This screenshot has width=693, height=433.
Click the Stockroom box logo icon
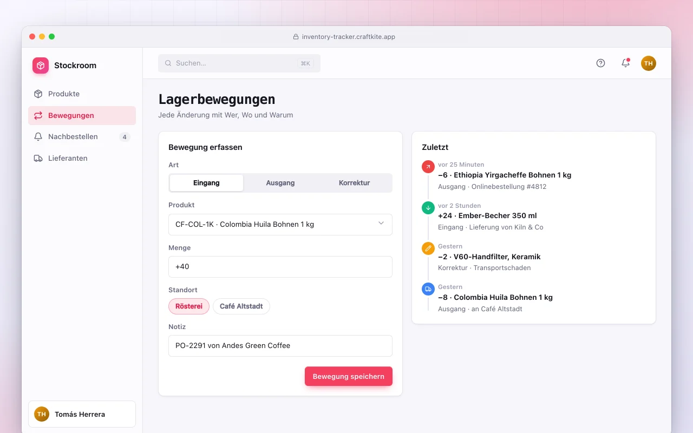(x=41, y=65)
